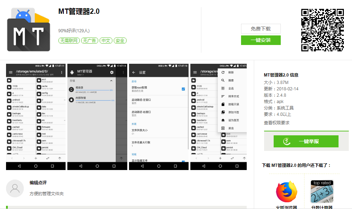Click the 启动路径-左窗口 setting row
352x209 pixels.
click(158, 101)
